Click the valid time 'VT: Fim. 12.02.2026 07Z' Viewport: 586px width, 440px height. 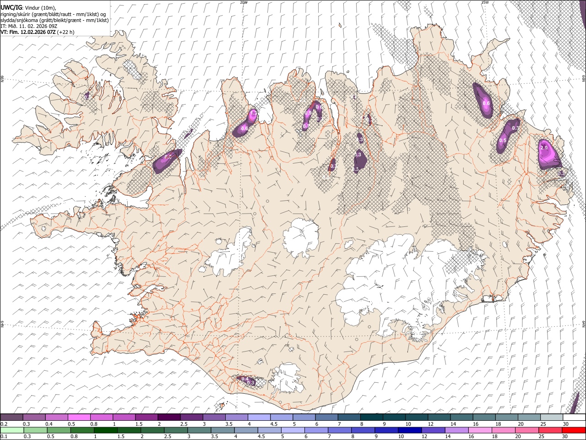[28, 32]
